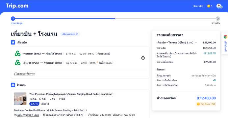The image size is (228, 118).
Task: Open the ช่วยเหลือ help link
Action: tap(198, 6)
